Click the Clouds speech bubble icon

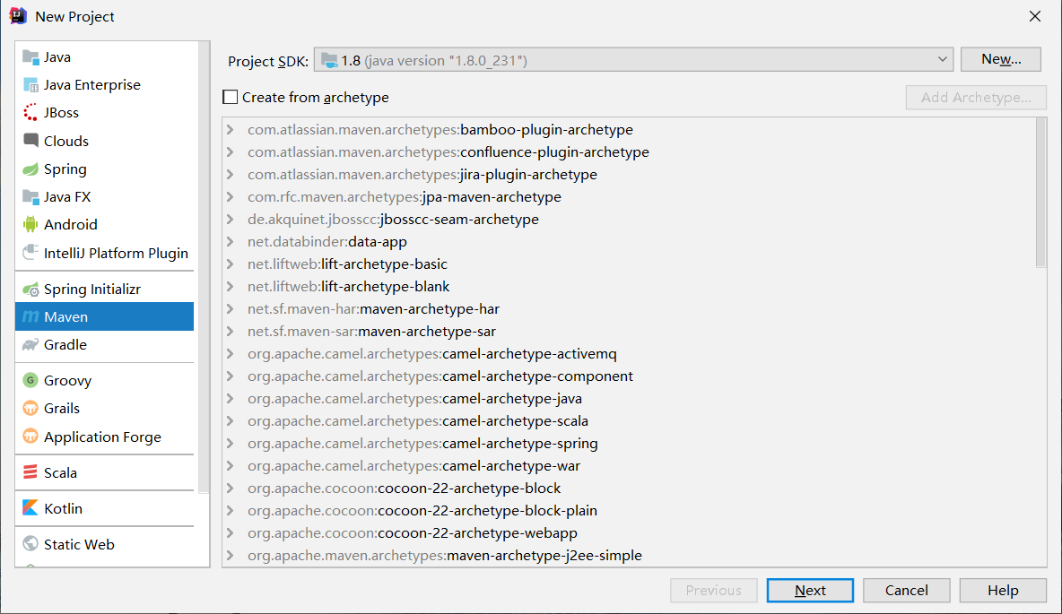[x=30, y=140]
